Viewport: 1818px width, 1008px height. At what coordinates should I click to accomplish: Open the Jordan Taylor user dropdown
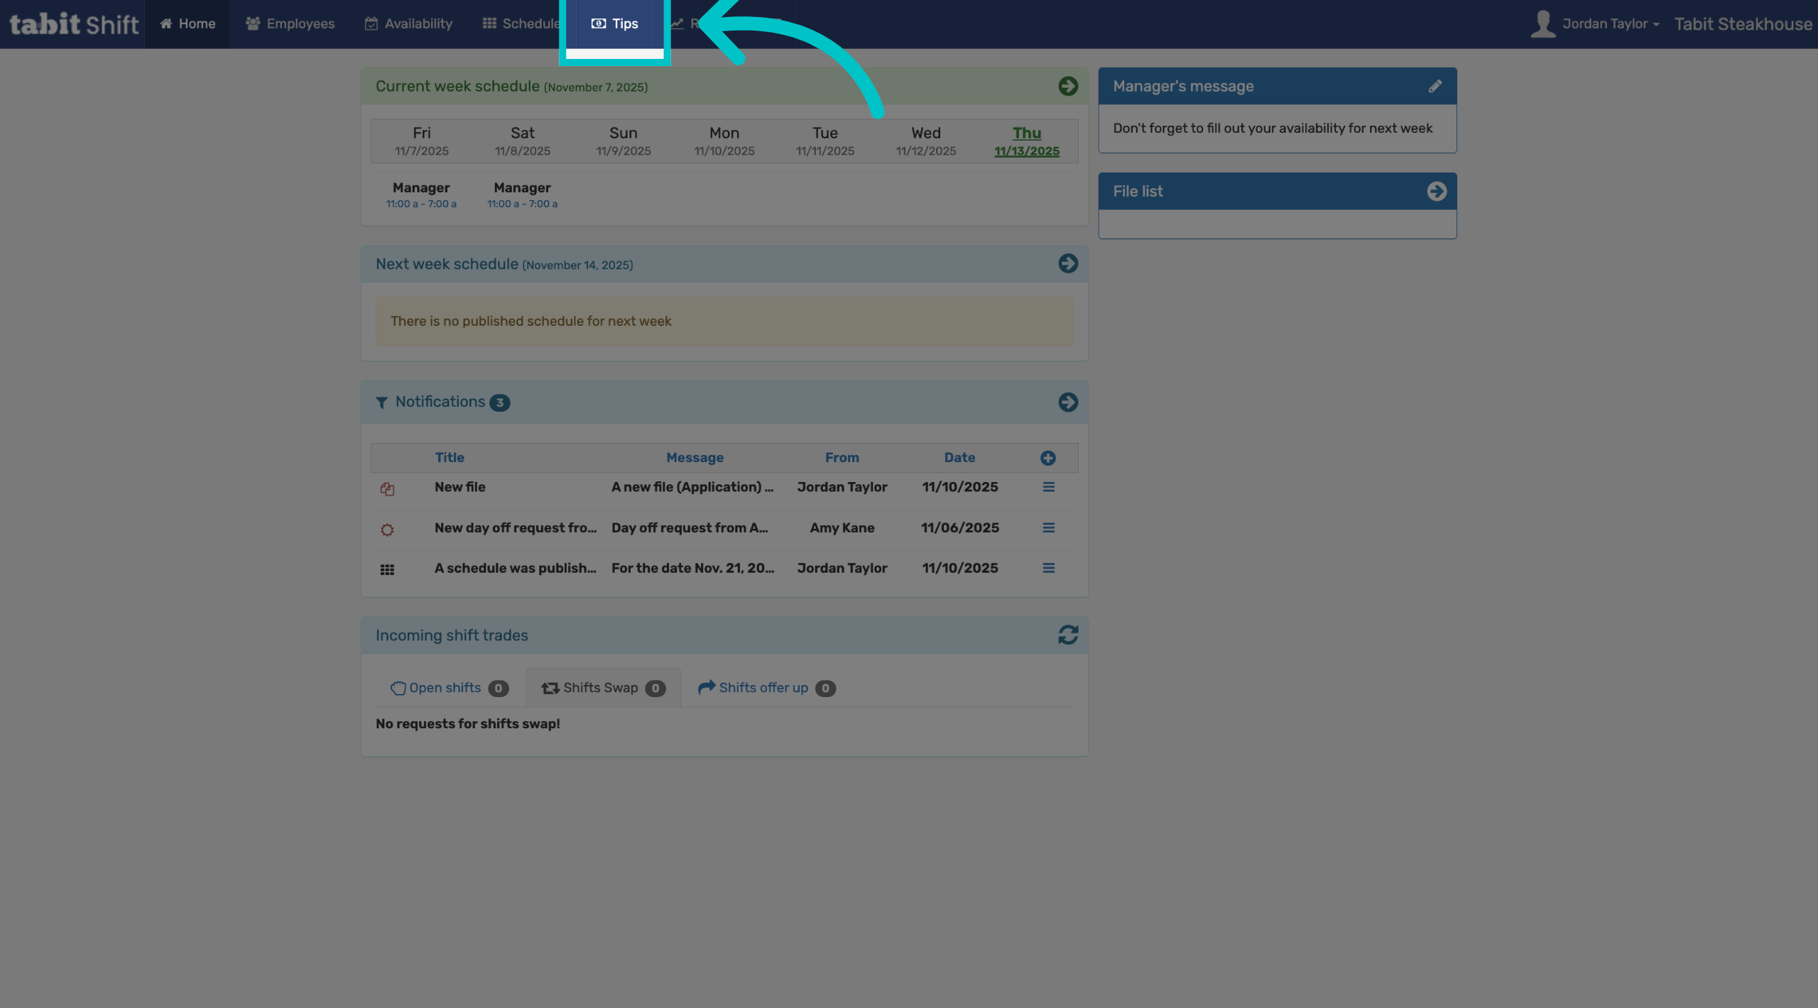pos(1611,24)
